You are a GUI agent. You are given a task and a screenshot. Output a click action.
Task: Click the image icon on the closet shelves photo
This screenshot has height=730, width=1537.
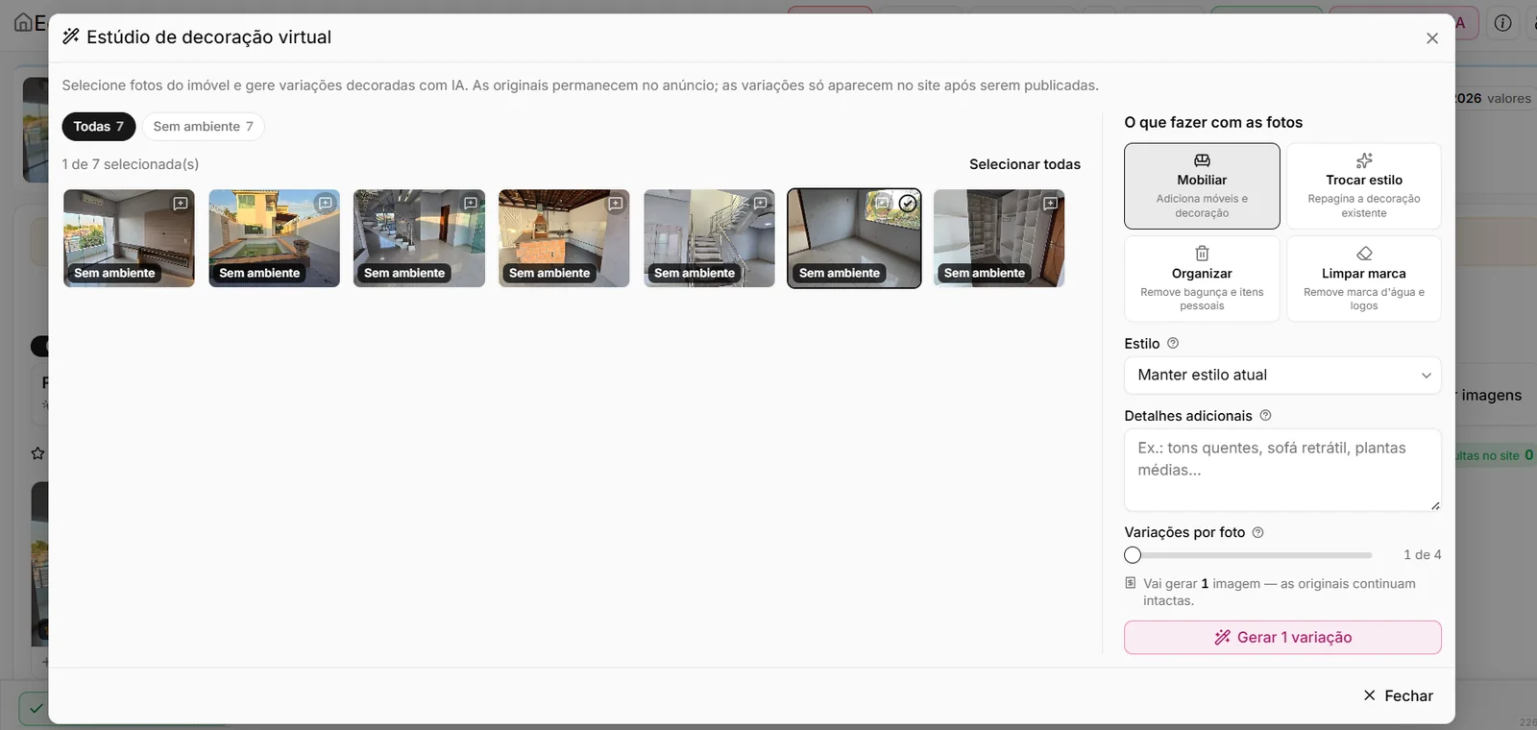click(1050, 204)
